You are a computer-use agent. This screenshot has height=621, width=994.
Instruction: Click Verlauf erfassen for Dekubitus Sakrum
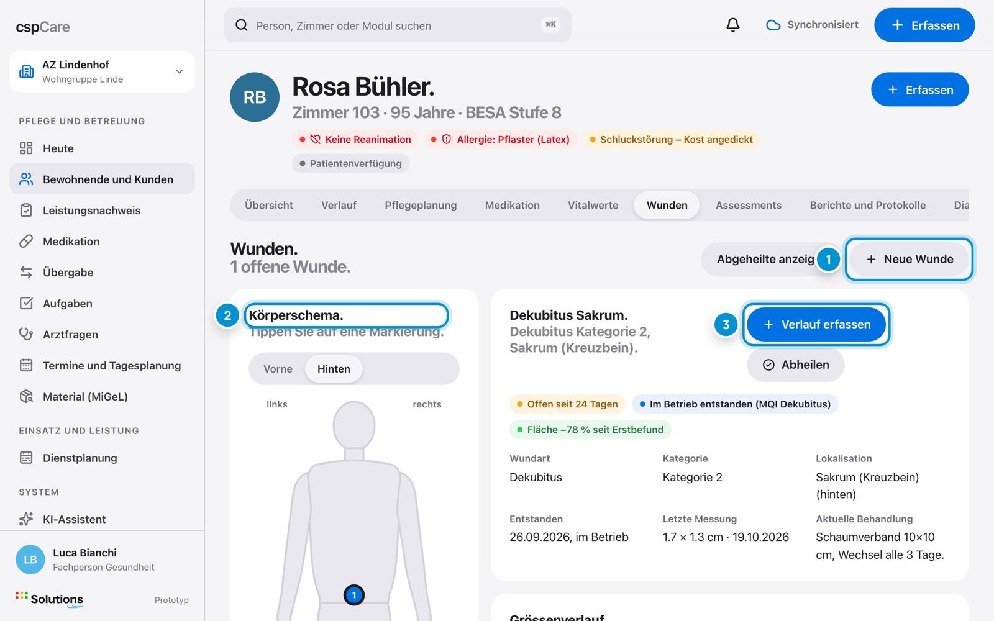click(816, 324)
